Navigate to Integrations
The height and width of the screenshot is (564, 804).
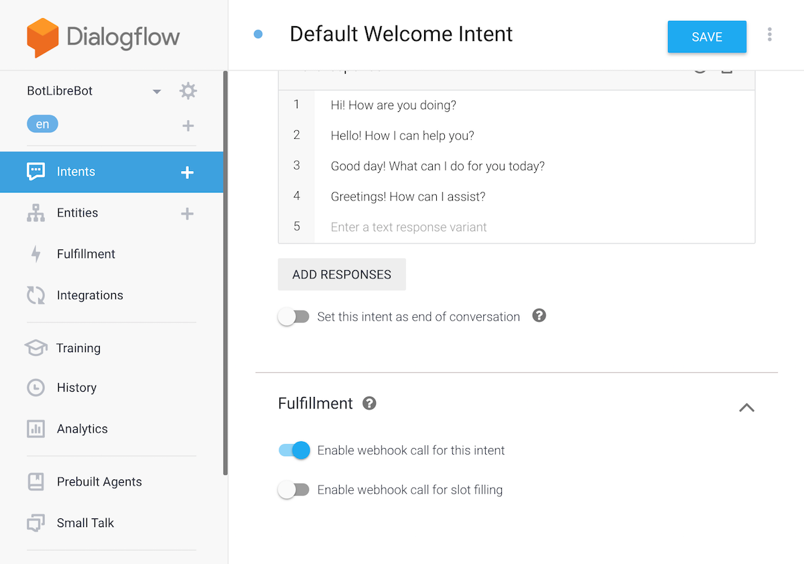click(90, 295)
